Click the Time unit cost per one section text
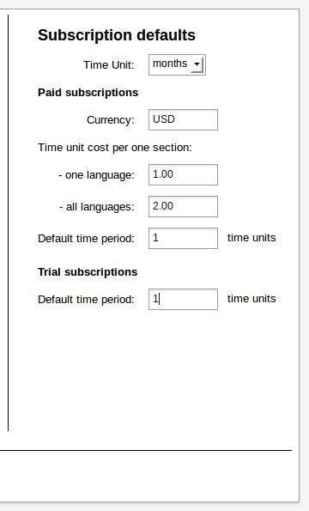The height and width of the screenshot is (511, 309). point(115,148)
